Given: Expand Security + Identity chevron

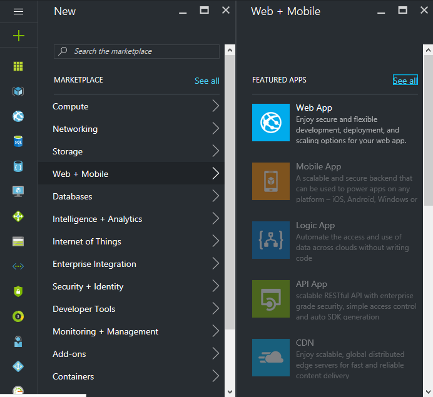Looking at the screenshot, I should 216,286.
